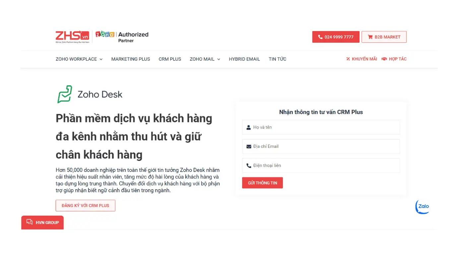
Task: Expand the ZOHO WORKPLACE dropdown
Action: click(77, 59)
